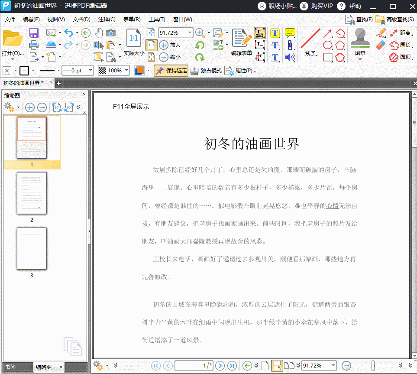Viewport: 417px width, 374px height.
Task: Expand the line style dropdown
Action: [x=58, y=71]
